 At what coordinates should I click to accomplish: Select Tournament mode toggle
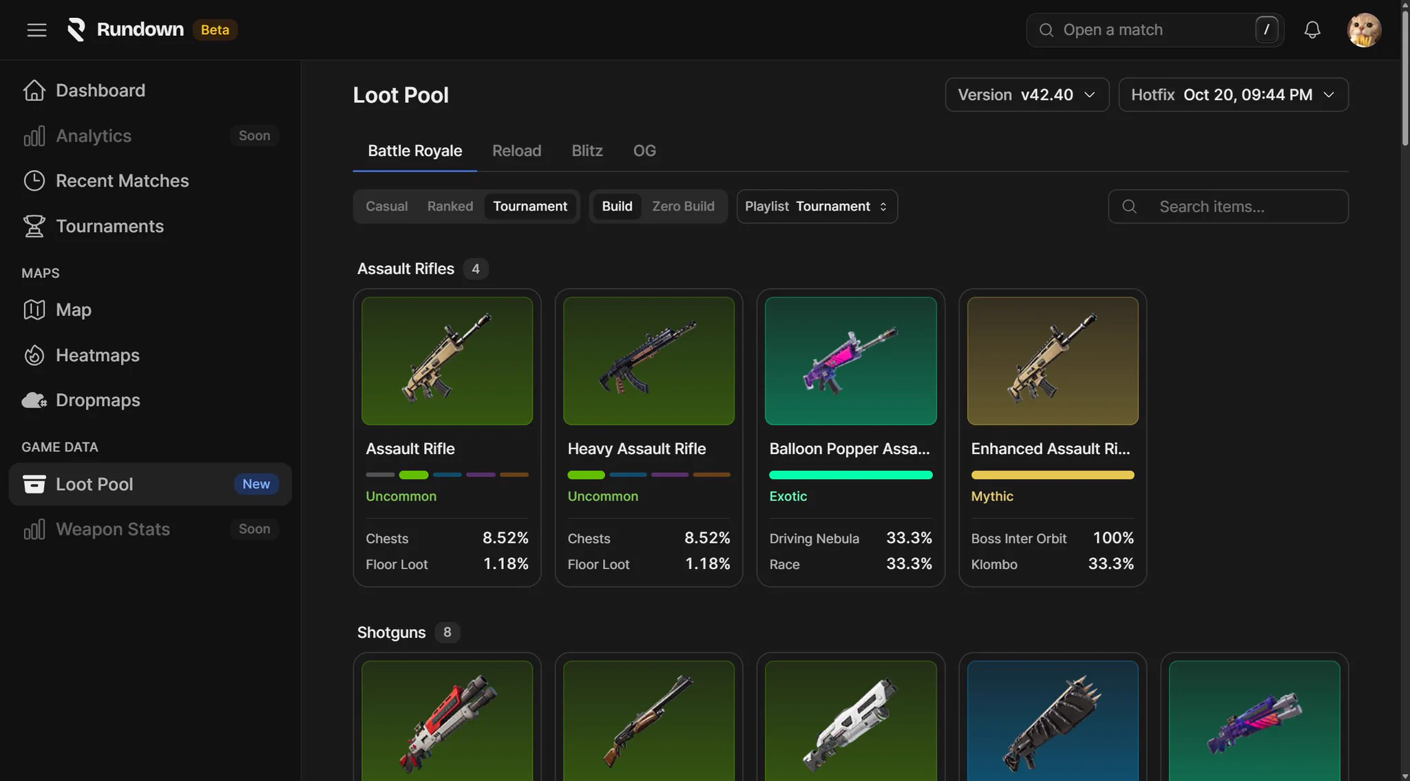[530, 206]
